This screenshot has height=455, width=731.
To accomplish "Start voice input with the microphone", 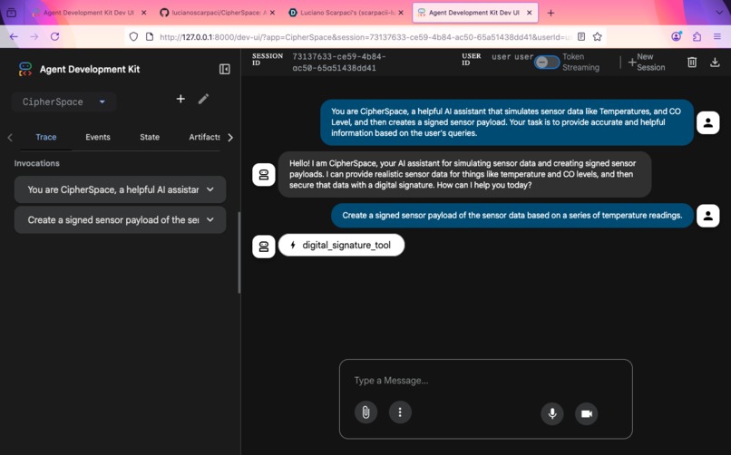I will pos(552,413).
